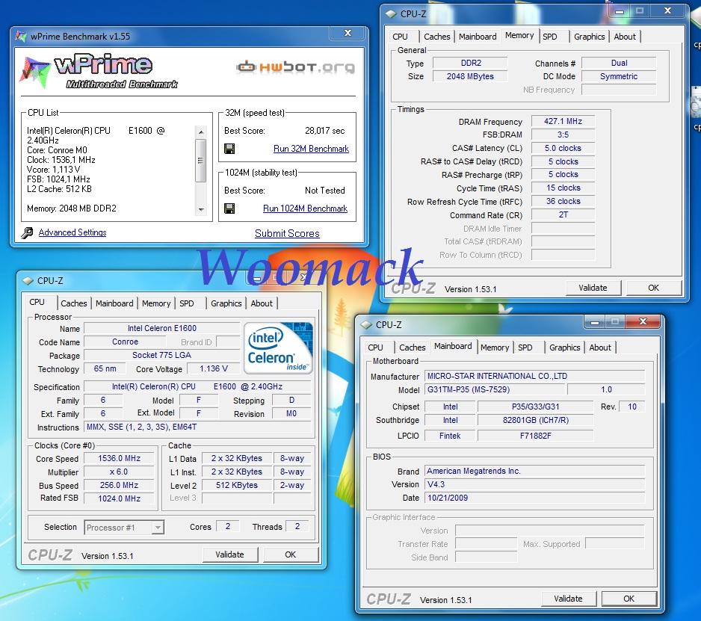Click the Command Rate value 2T
This screenshot has width=701, height=621.
pyautogui.click(x=563, y=215)
